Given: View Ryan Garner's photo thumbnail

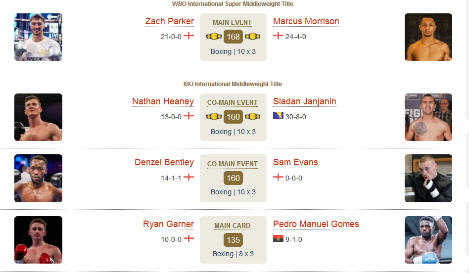Looking at the screenshot, I should pos(38,240).
